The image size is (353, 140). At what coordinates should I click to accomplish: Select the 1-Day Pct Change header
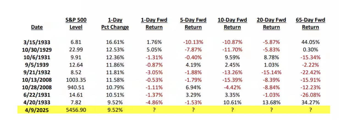click(x=115, y=24)
